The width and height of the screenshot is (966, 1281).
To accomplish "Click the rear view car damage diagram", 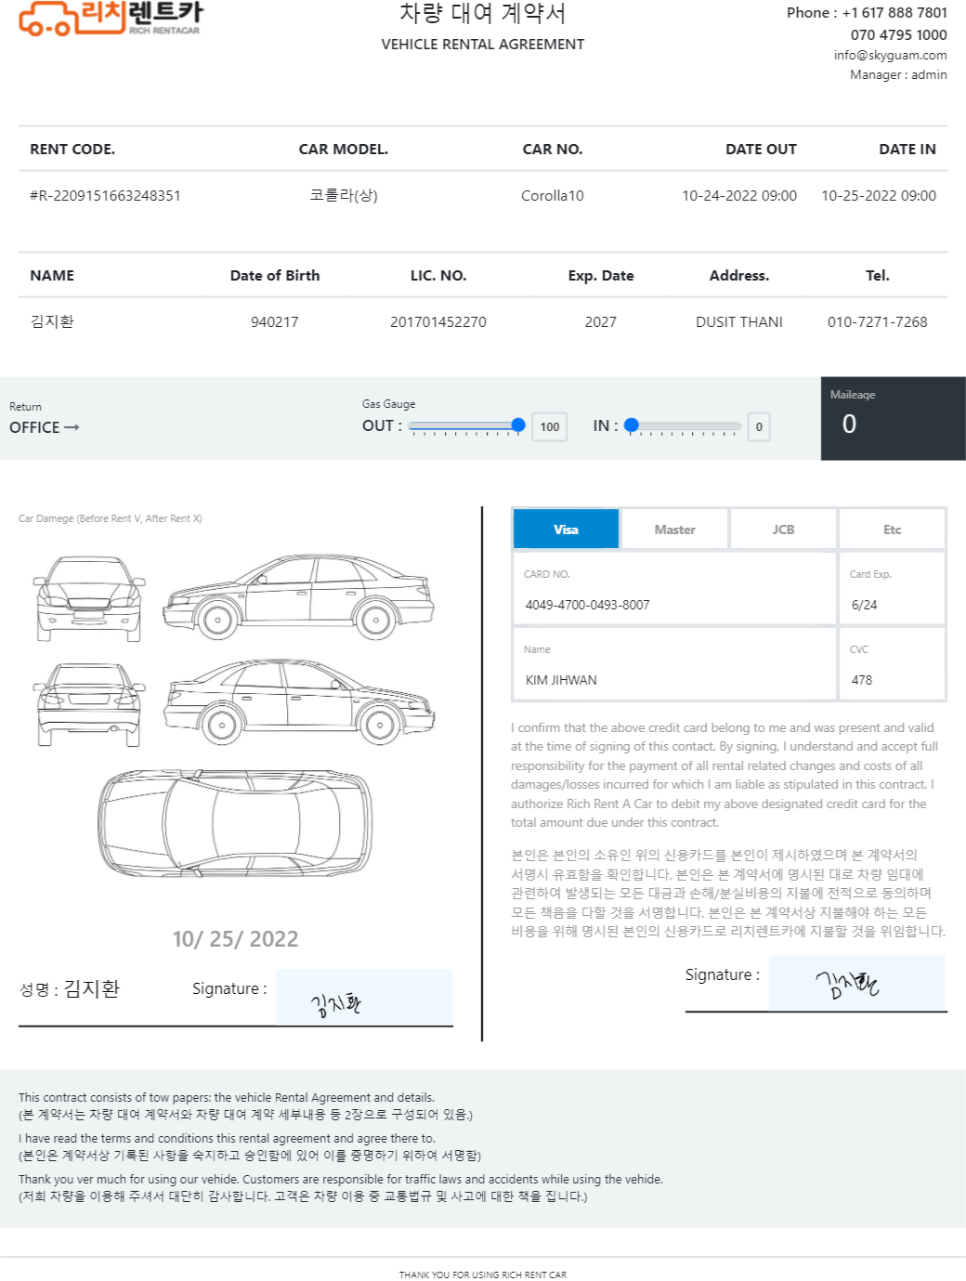I will click(89, 705).
